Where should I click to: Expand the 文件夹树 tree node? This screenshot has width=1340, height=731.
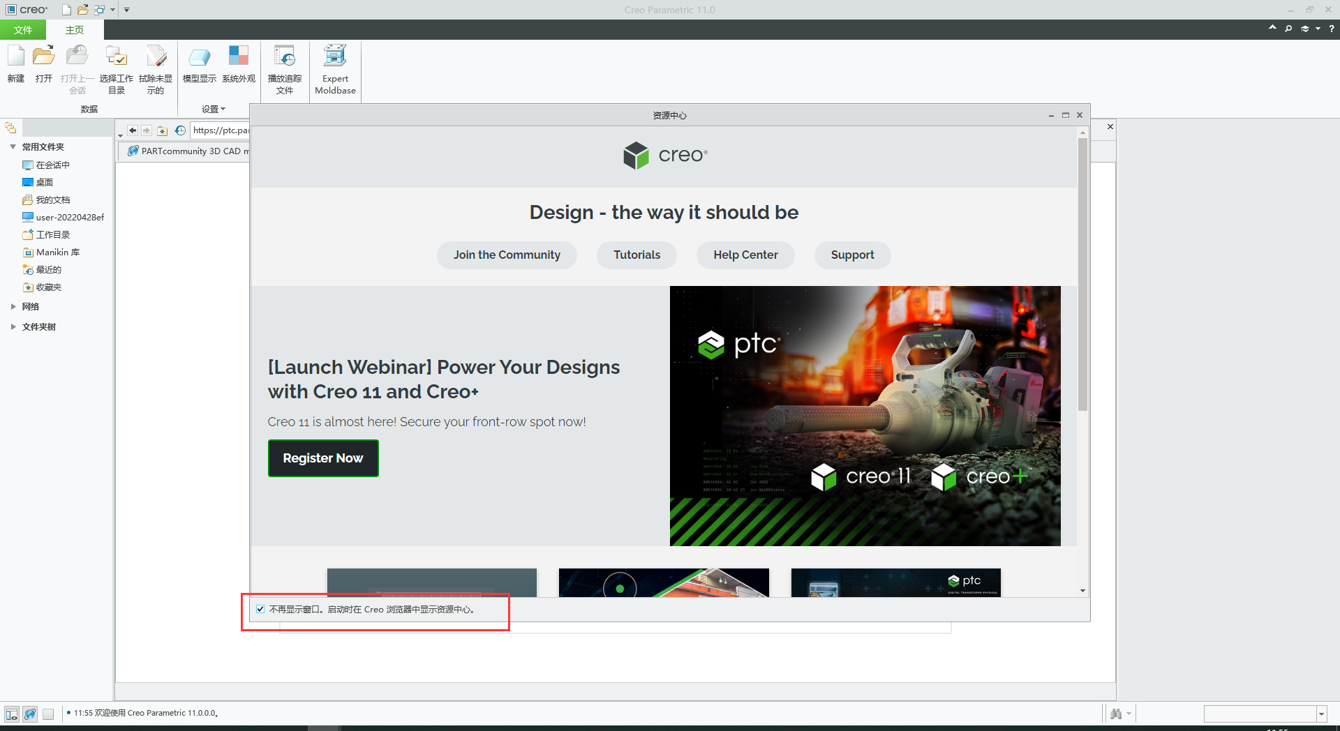(x=14, y=326)
